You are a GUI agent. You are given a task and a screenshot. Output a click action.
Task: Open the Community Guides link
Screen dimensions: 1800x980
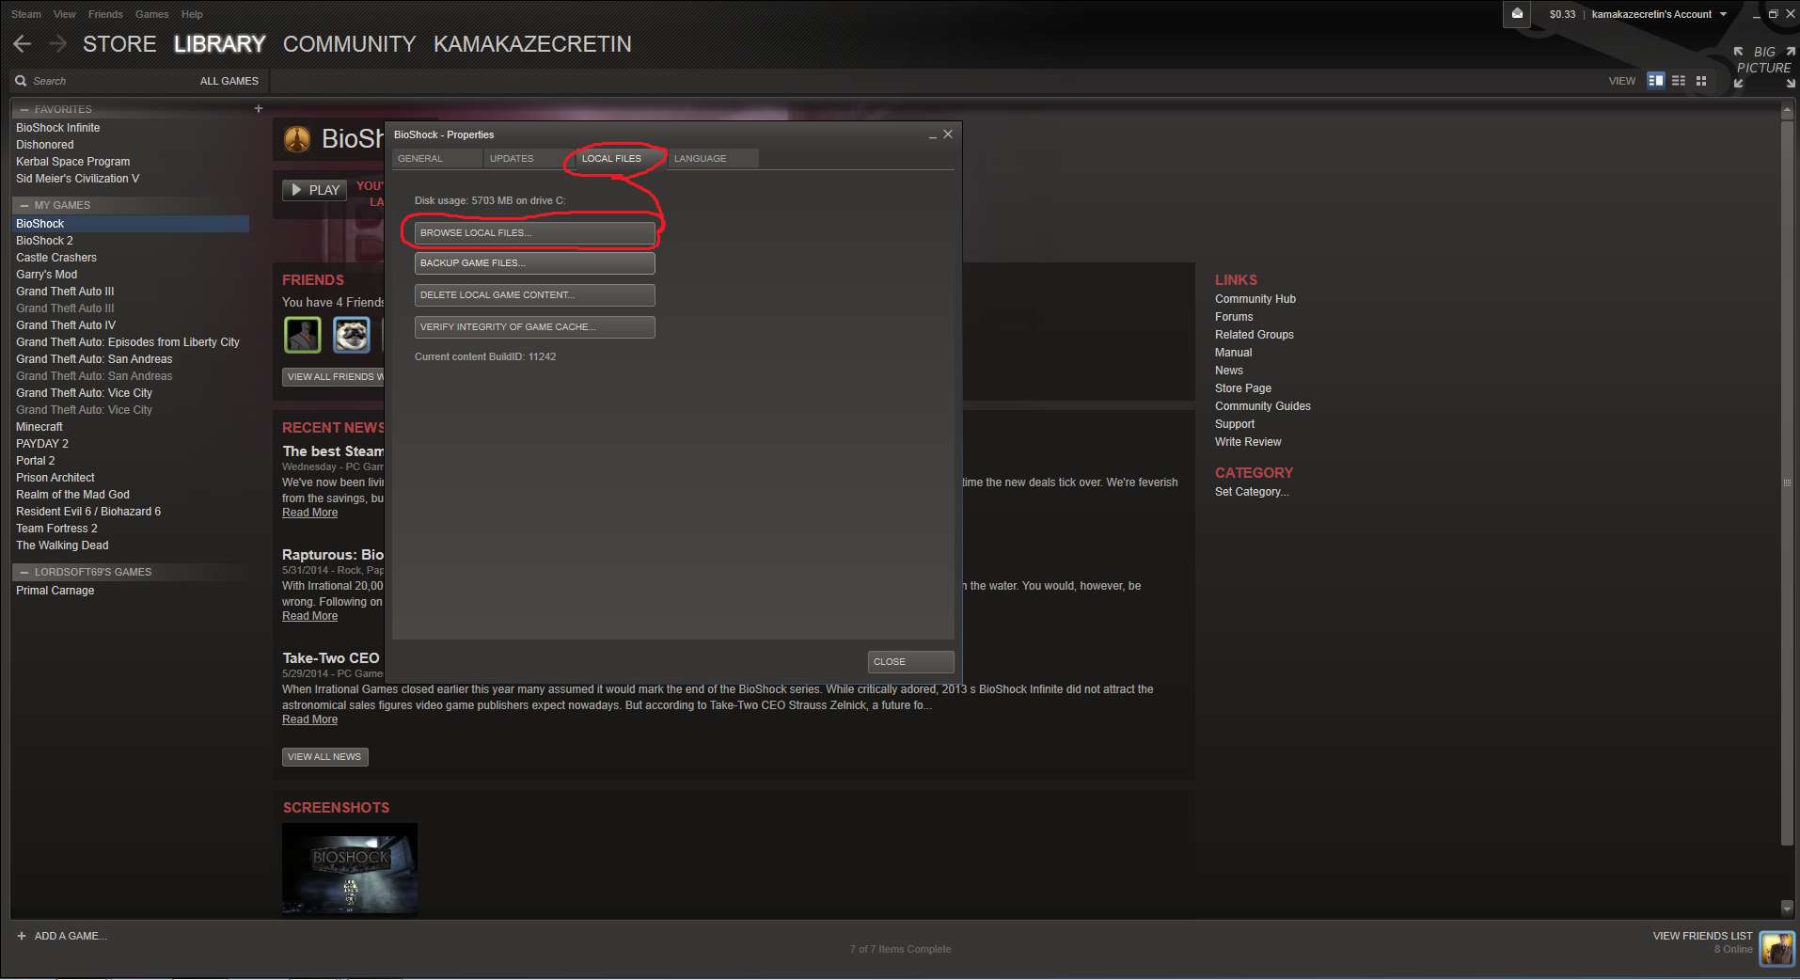(1262, 406)
